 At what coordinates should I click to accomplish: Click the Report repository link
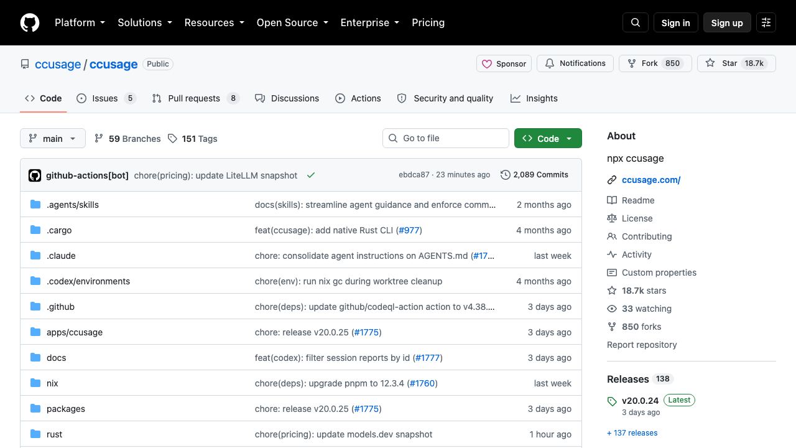[x=642, y=345]
